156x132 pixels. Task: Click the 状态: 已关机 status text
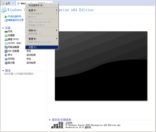(x=65, y=123)
